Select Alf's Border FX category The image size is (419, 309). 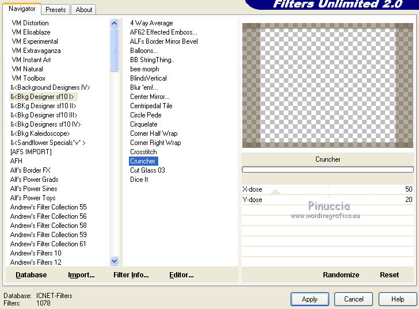click(30, 170)
